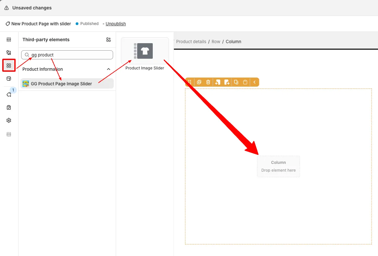The height and width of the screenshot is (256, 378).
Task: Open the Sections panel in the sidebar
Action: pos(9,39)
